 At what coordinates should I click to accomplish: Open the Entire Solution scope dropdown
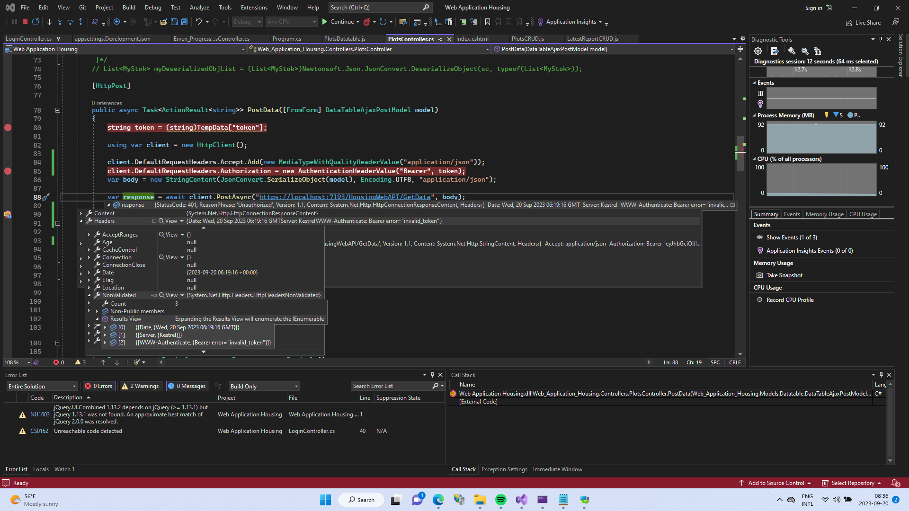pyautogui.click(x=42, y=386)
